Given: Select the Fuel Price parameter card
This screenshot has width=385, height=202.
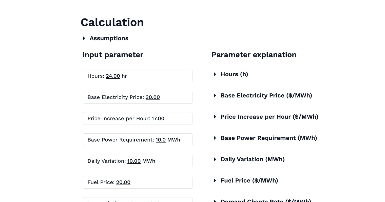Looking at the screenshot, I should coord(138,182).
